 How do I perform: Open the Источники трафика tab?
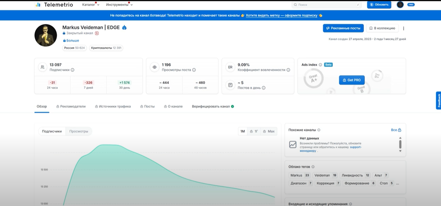click(x=113, y=106)
